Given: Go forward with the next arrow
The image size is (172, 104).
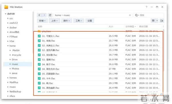Looking at the screenshot, I should pyautogui.click(x=44, y=15).
